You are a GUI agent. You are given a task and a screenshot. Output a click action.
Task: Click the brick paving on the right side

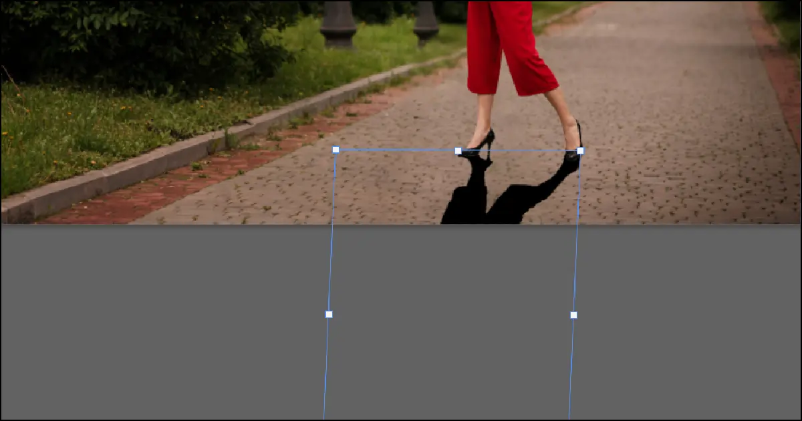pos(702,167)
